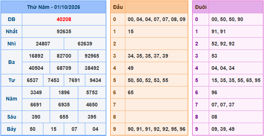This screenshot has width=264, height=136.
Task: Click the date header Thứ Năm - 01/10/2026
Action: click(x=53, y=7)
